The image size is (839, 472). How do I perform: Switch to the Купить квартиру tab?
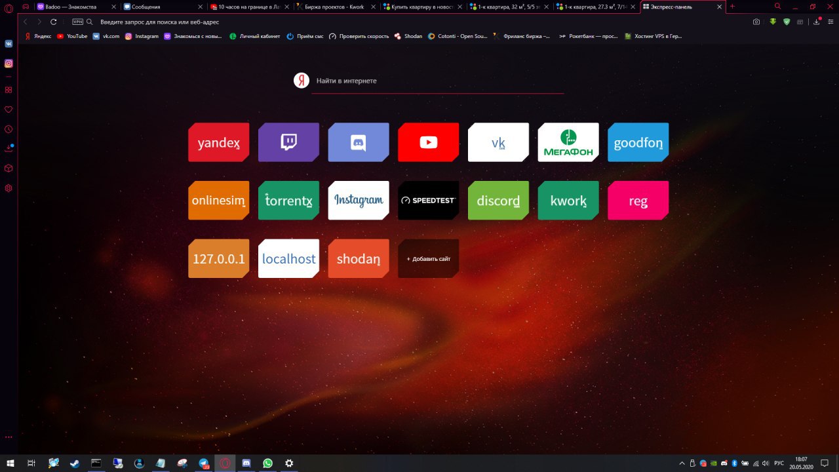423,7
